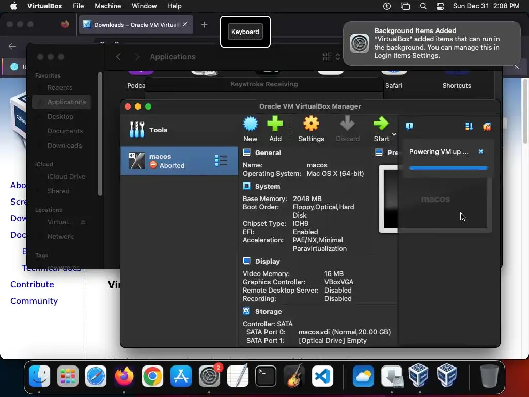Open the Apple menu

[x=13, y=6]
